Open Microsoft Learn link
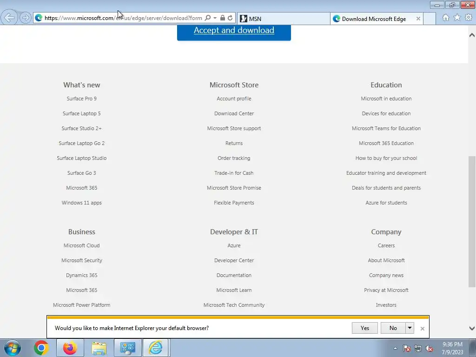 pos(234,290)
